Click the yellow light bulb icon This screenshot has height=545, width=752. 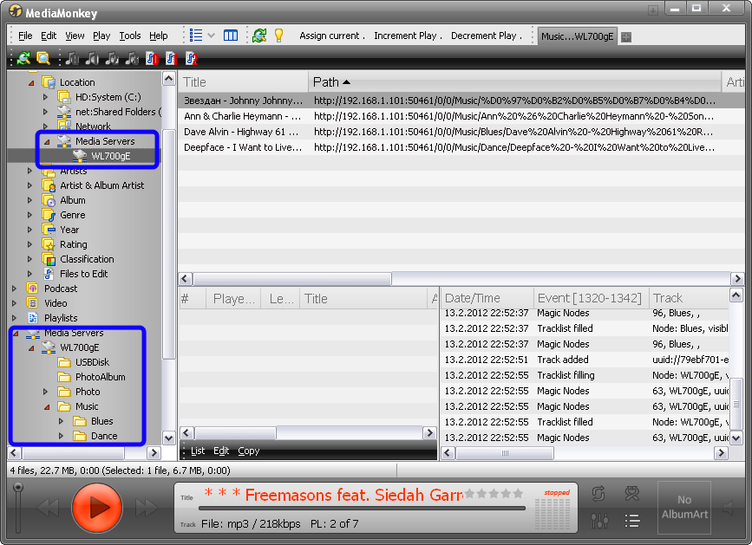point(278,36)
